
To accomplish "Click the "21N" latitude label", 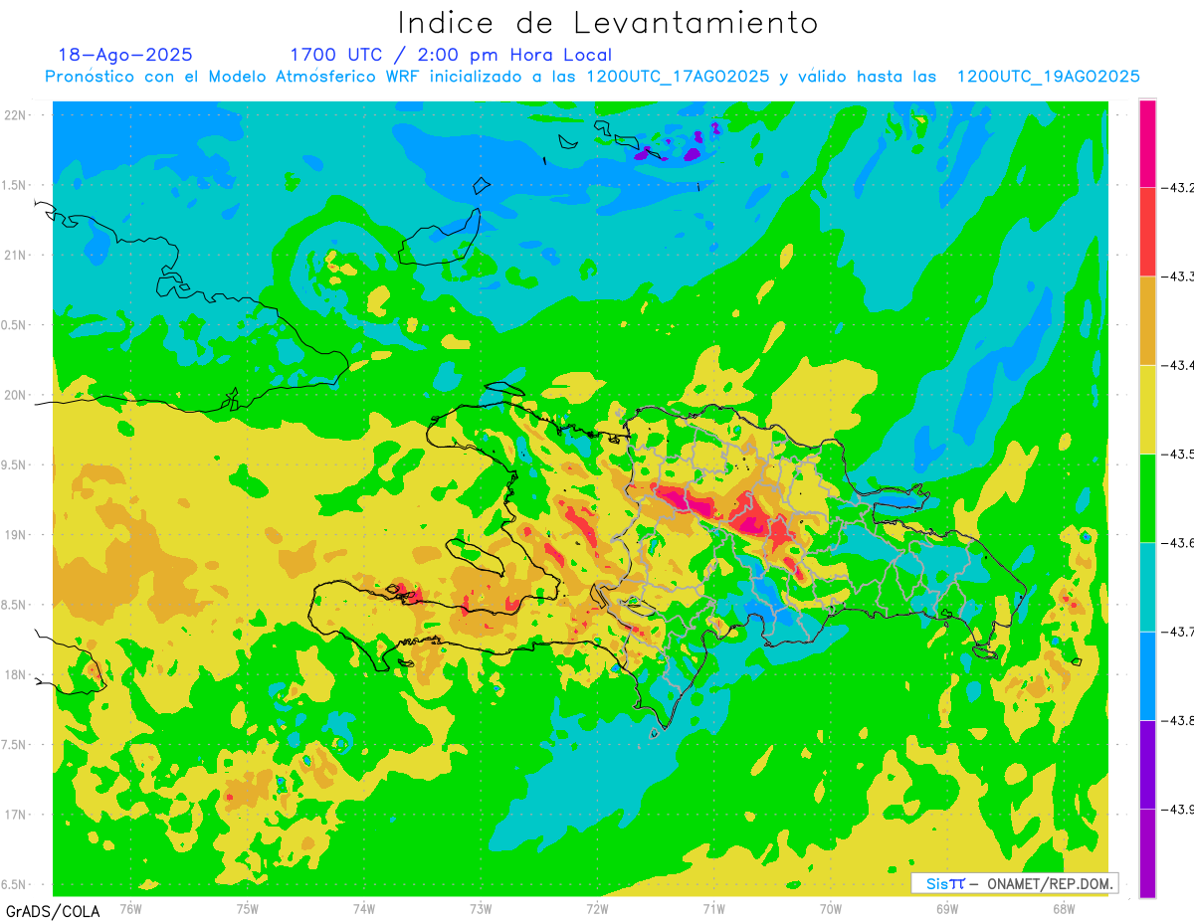I will point(16,255).
